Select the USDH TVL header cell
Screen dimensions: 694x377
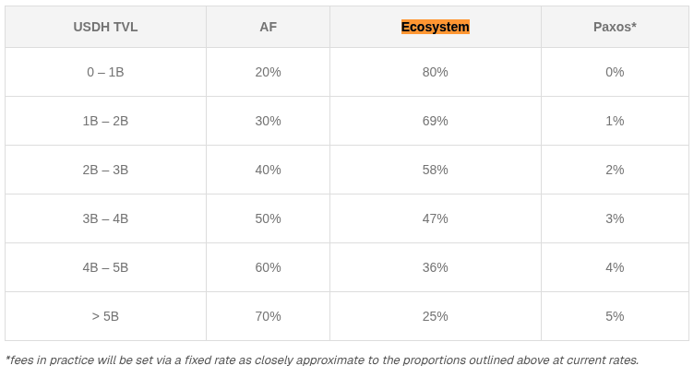pos(105,27)
